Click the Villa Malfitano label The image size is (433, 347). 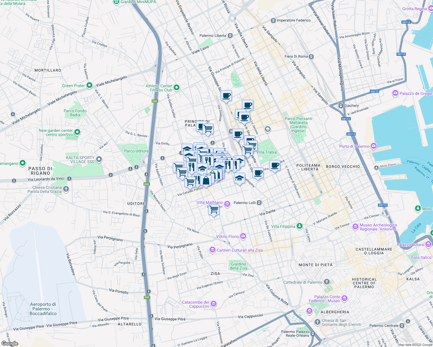(x=210, y=203)
